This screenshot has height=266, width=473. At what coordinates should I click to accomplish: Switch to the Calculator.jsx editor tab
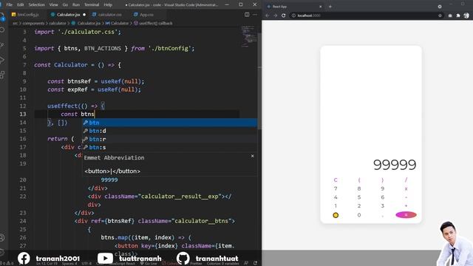point(68,15)
